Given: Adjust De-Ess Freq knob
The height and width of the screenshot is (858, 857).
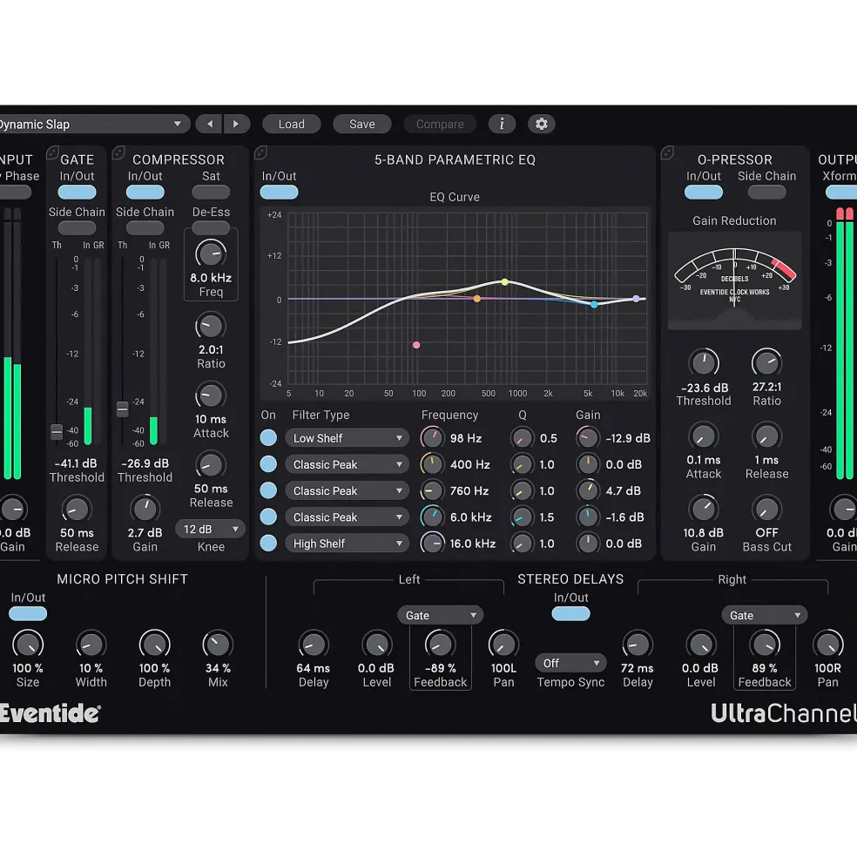Looking at the screenshot, I should (211, 253).
